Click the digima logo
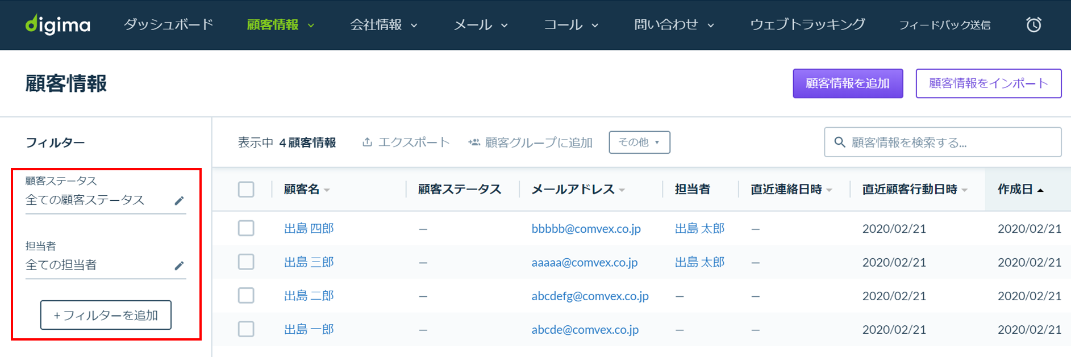Screen dimensions: 1071x357 [x=58, y=24]
